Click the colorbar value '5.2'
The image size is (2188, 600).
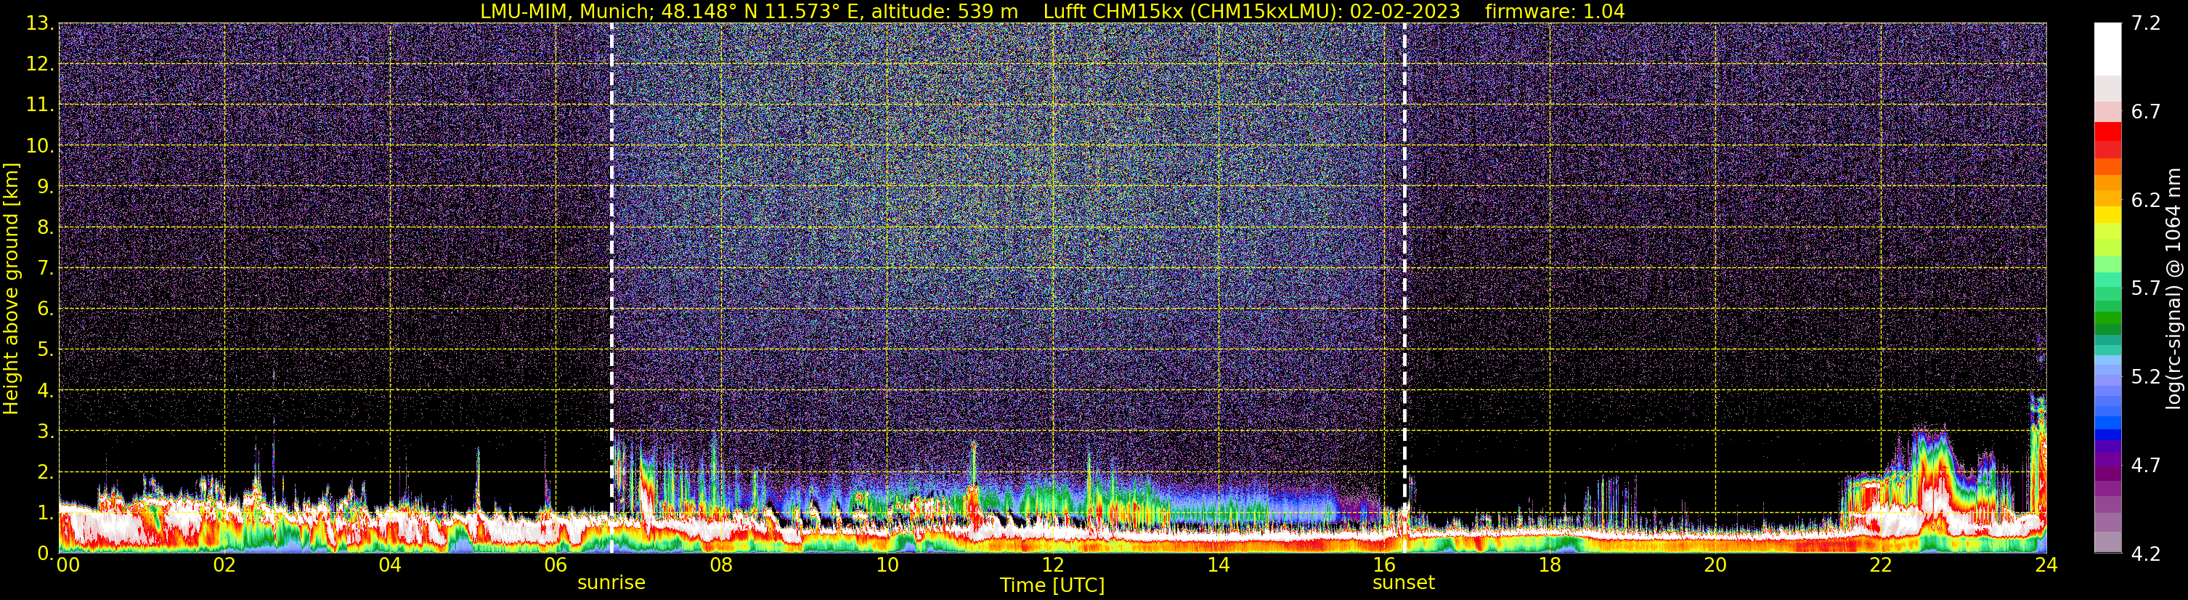2146,376
